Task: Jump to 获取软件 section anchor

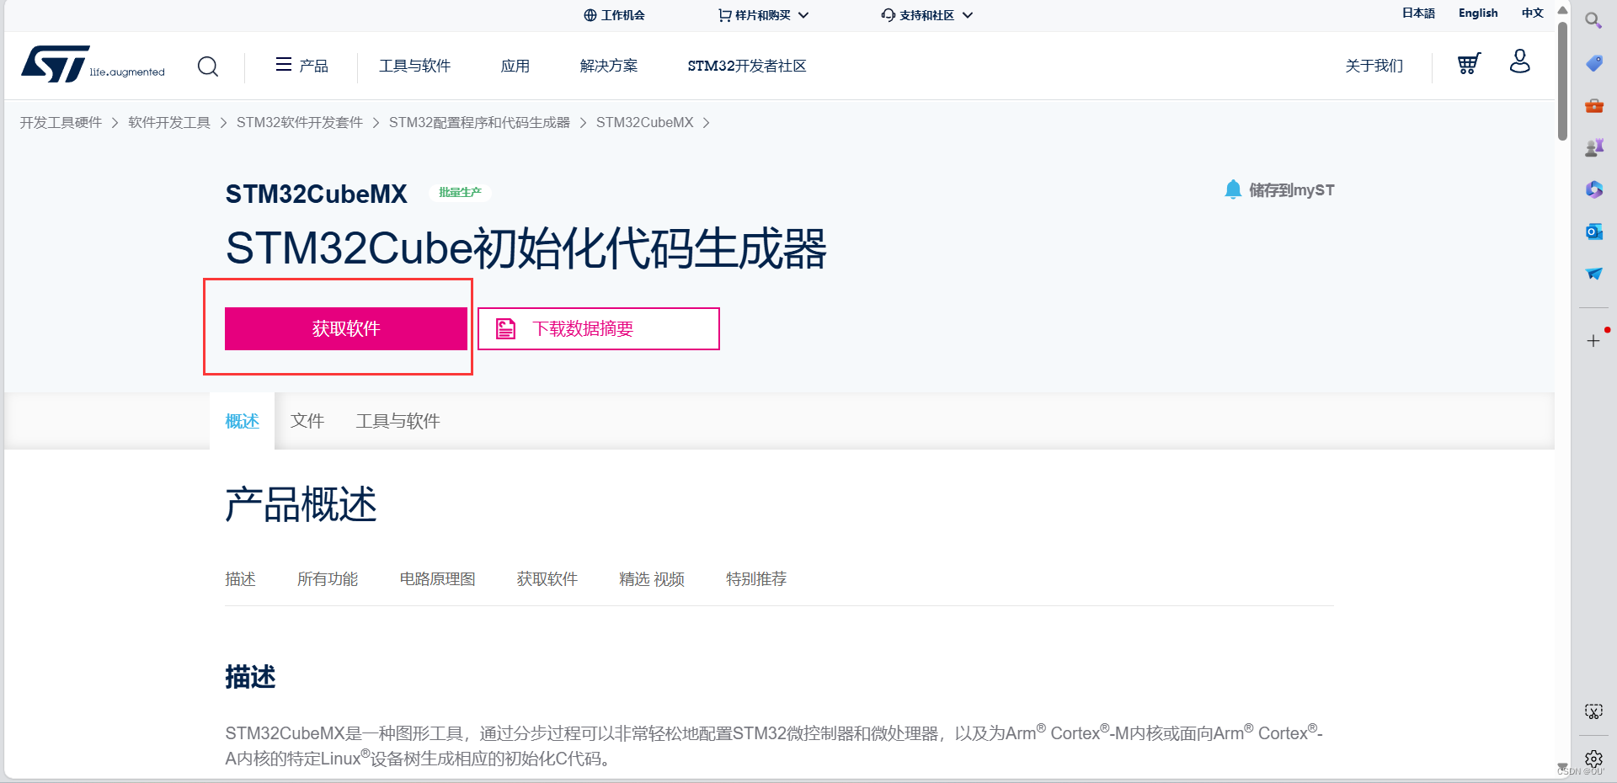Action: (x=547, y=579)
